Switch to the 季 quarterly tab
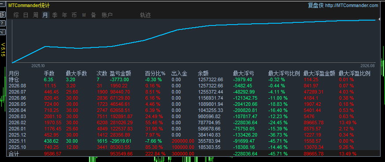This screenshot has width=385, height=162. point(55,15)
